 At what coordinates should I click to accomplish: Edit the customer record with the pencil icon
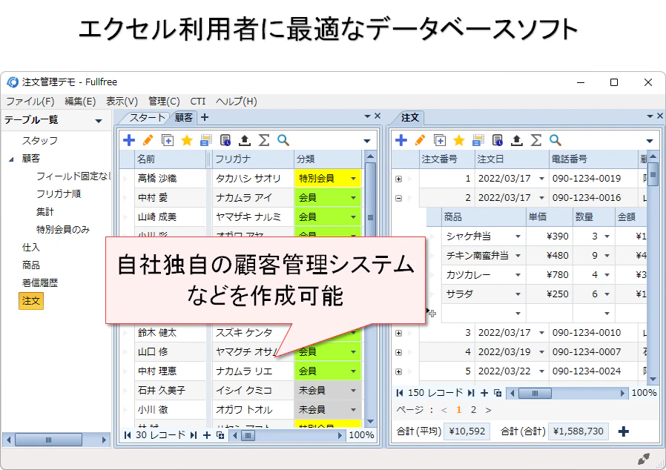click(147, 139)
